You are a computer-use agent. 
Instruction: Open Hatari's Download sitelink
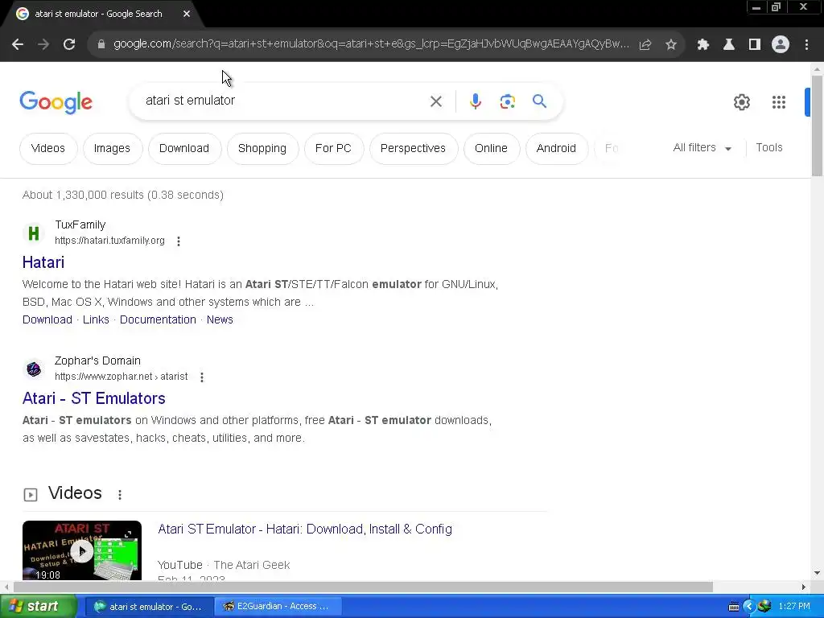pos(47,319)
